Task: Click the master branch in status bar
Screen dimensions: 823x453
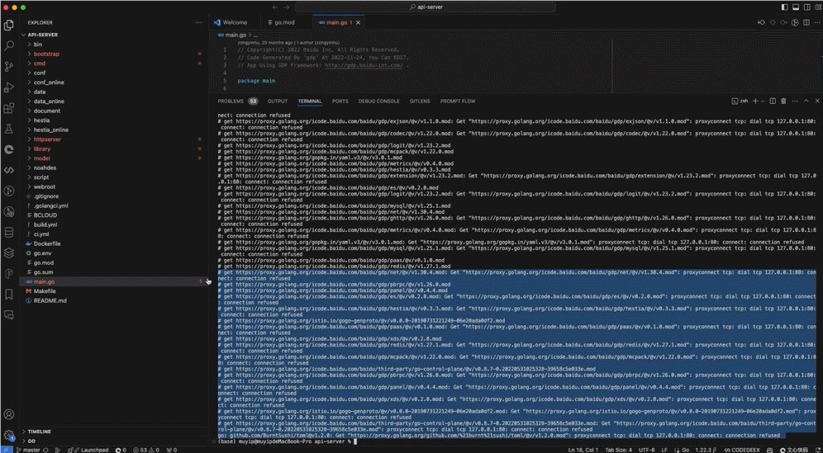Action: 28,450
